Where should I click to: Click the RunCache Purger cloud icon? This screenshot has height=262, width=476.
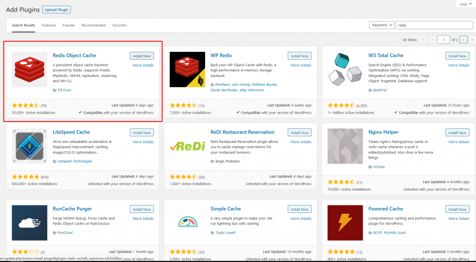pos(29,223)
